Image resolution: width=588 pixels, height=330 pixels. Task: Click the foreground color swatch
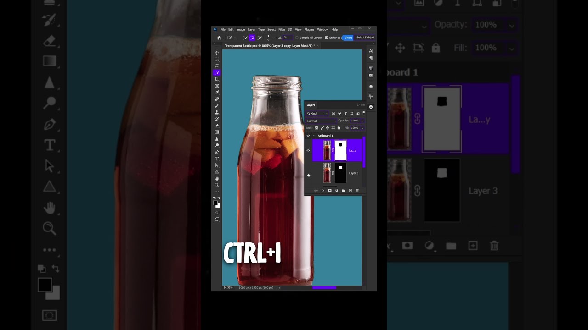coord(215,203)
